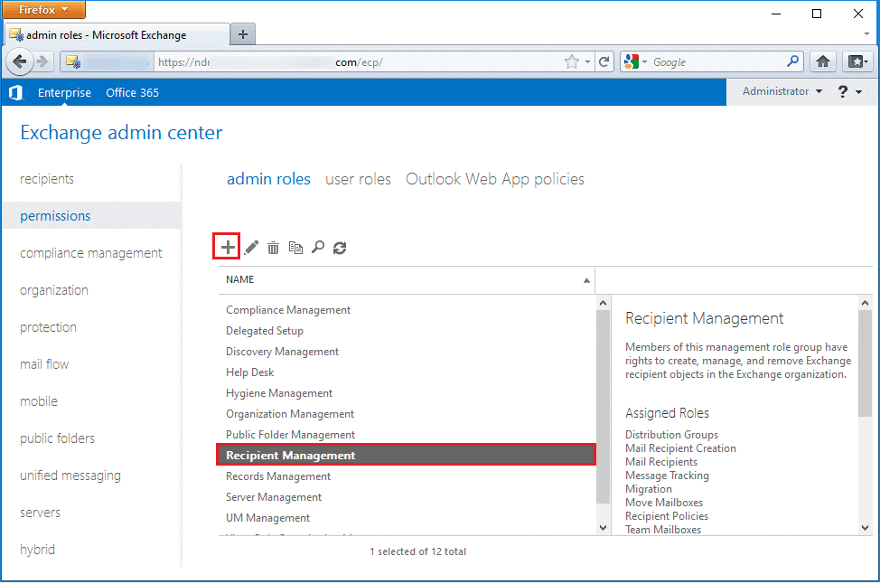
Task: Click the Office logo in the blue bar
Action: coord(15,92)
